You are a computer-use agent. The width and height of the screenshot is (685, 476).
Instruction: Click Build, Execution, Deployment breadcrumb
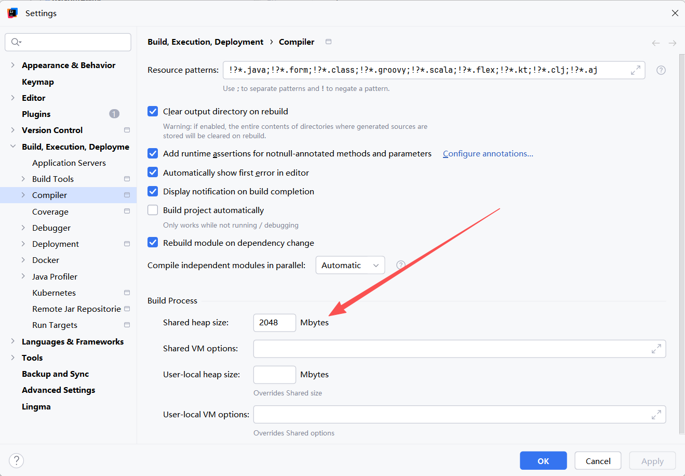coord(206,42)
